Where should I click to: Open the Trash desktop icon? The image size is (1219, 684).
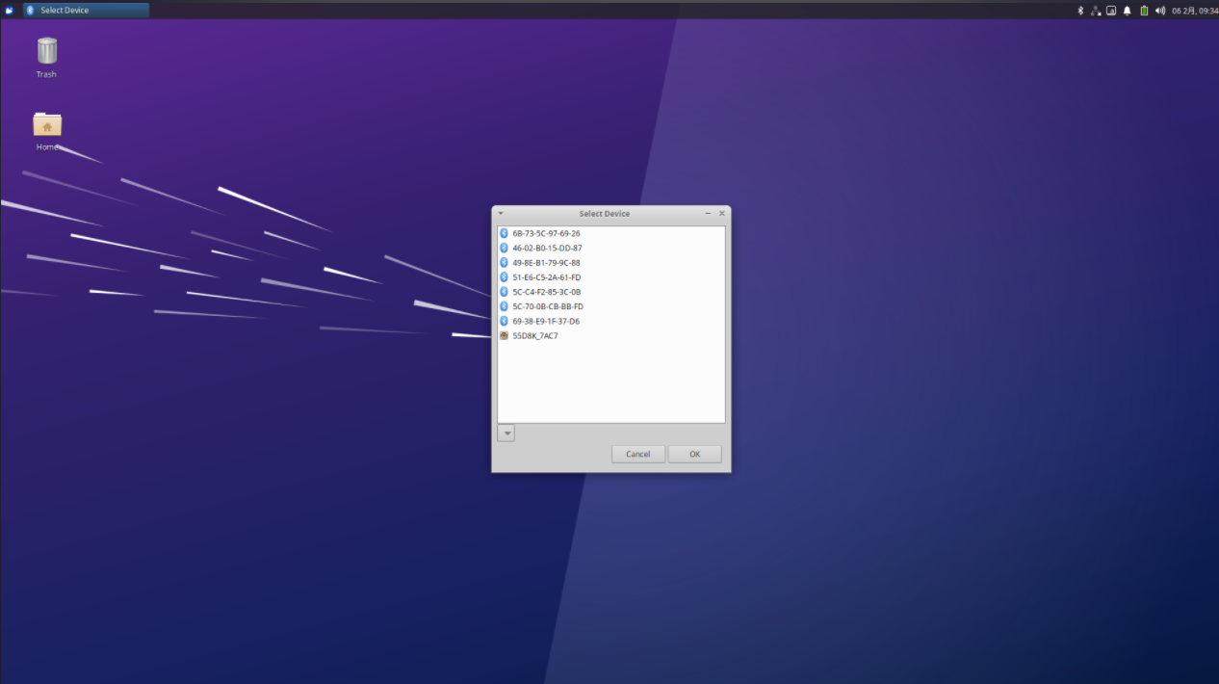(46, 51)
